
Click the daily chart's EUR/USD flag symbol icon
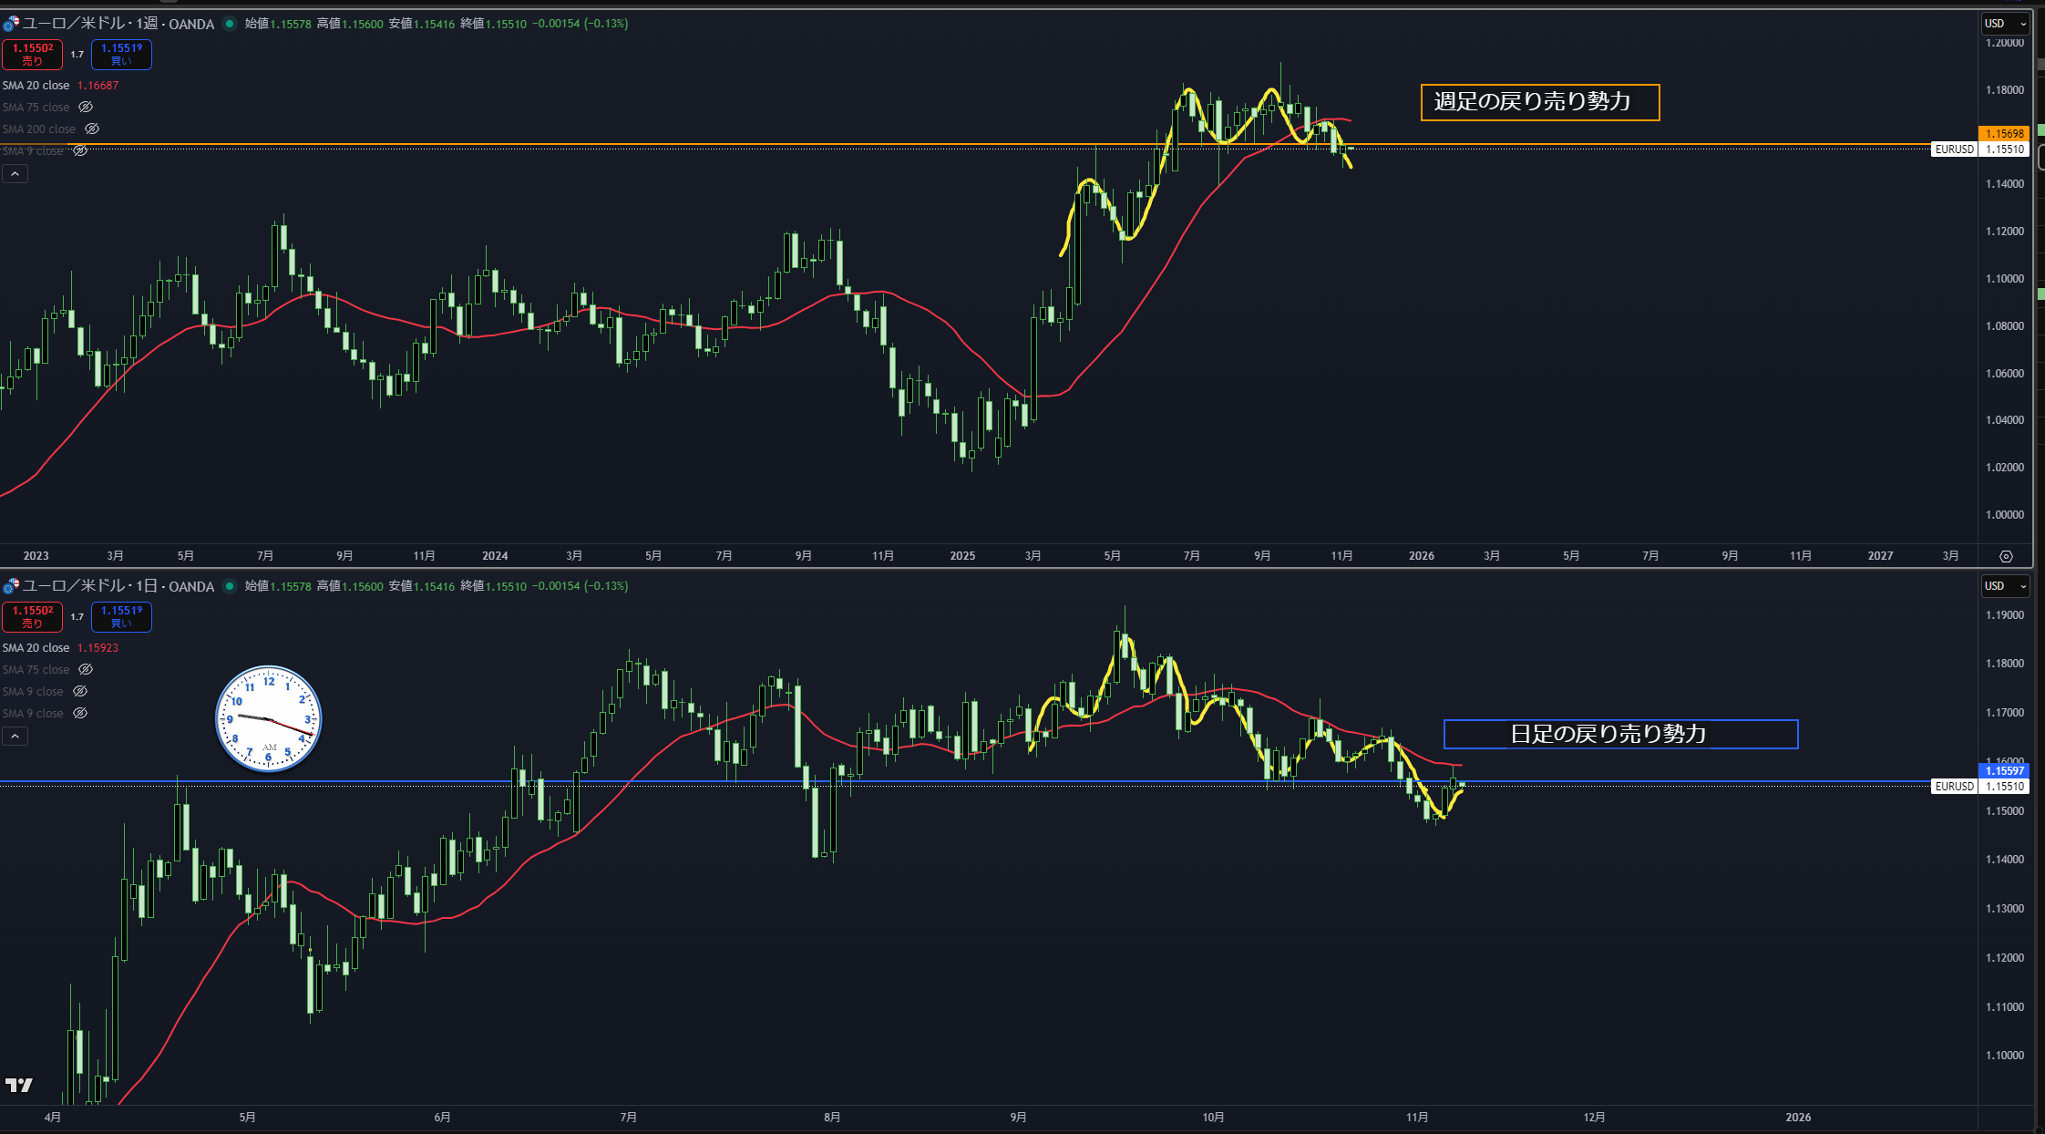click(11, 586)
